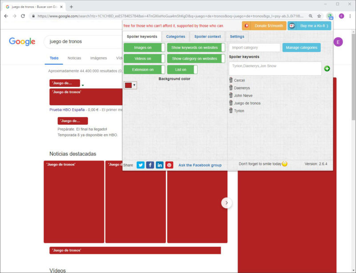Advance the news carousel with the next arrow

227,202
